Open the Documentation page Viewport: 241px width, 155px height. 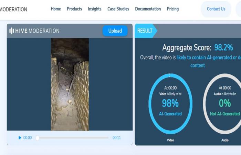click(148, 9)
